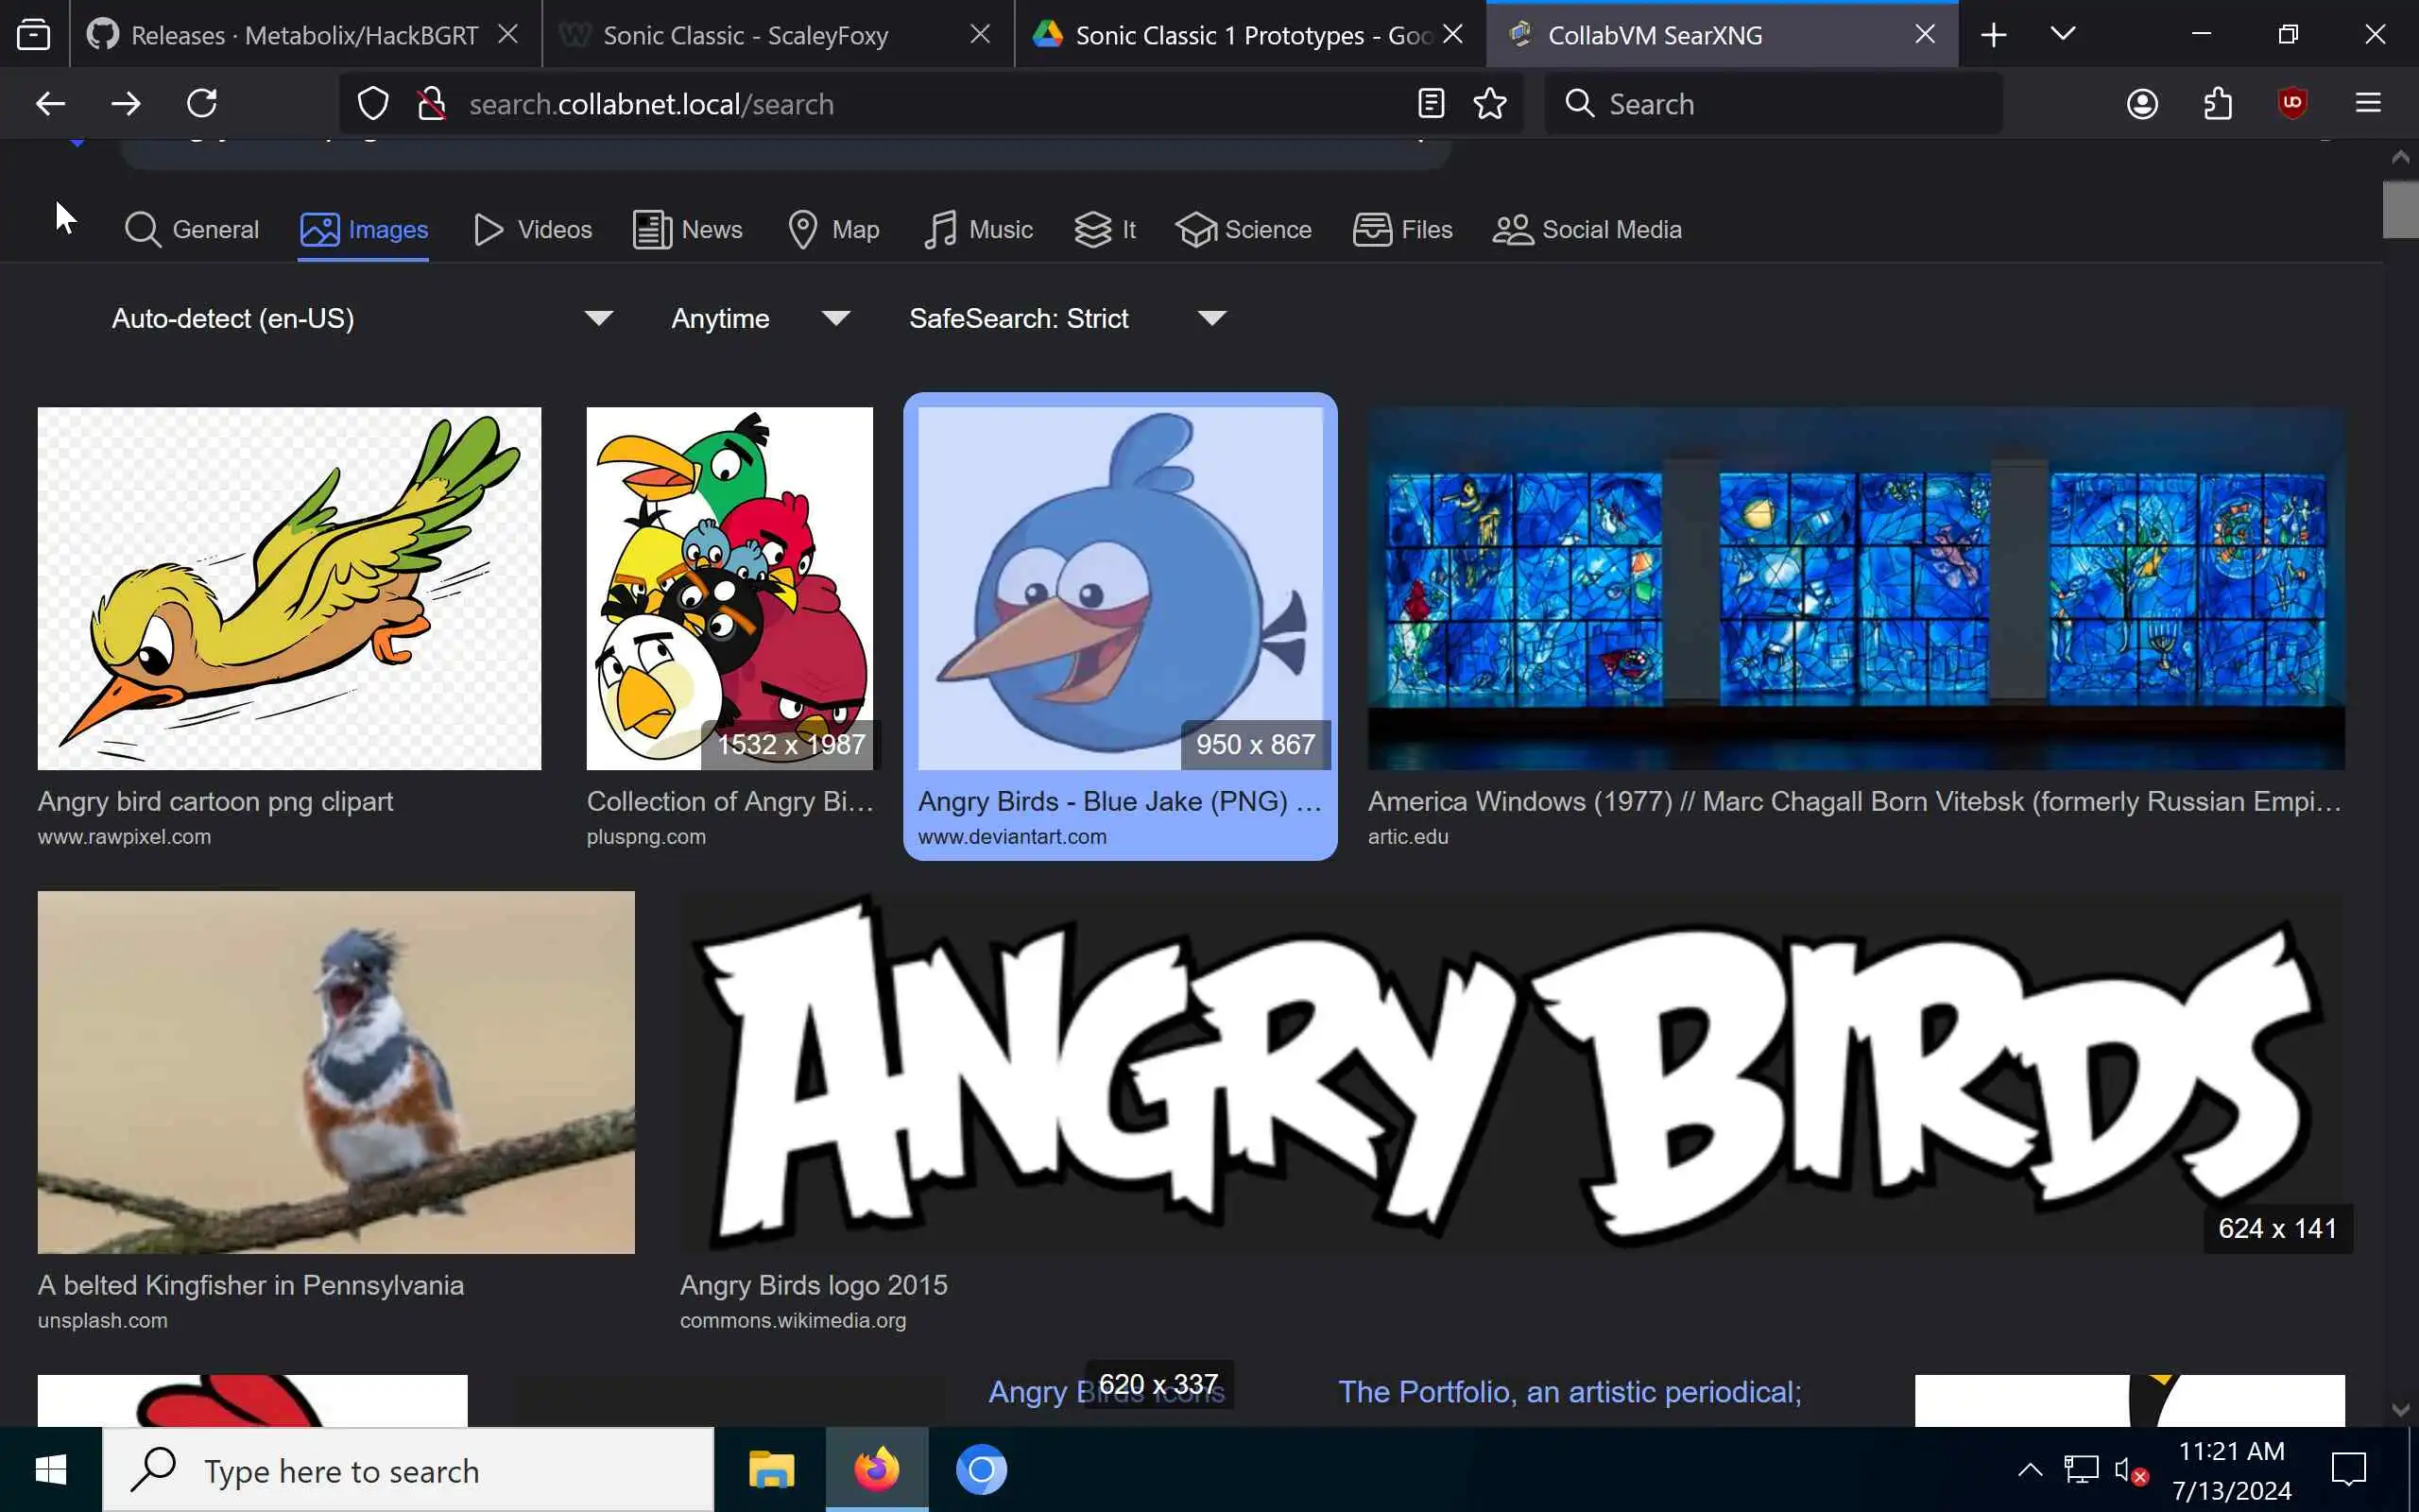Screen dimensions: 2419x1512
Task: Open the Firefox account icon
Action: [2142, 103]
